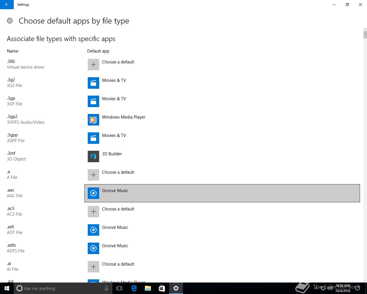Change Movies & TV default for .3gp

[x=114, y=99]
